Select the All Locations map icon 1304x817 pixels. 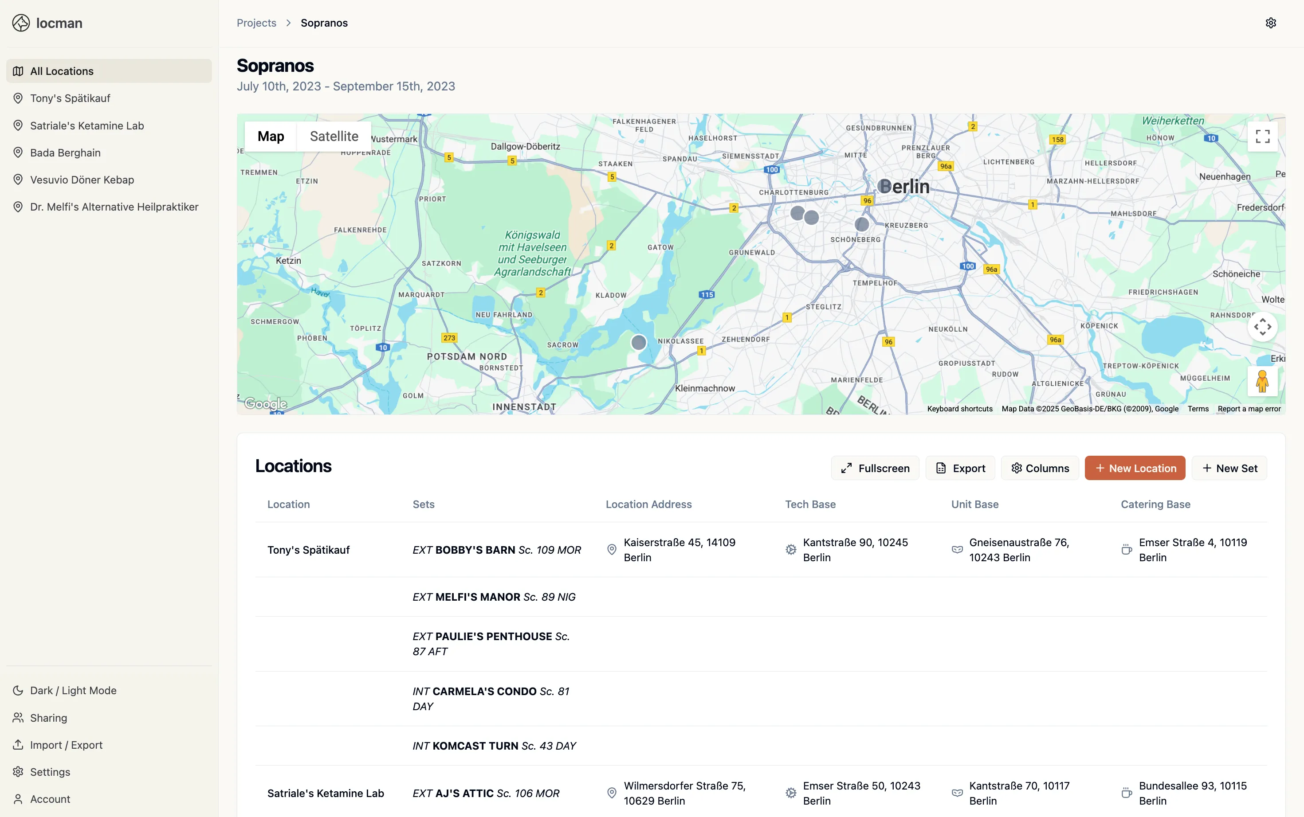(18, 71)
